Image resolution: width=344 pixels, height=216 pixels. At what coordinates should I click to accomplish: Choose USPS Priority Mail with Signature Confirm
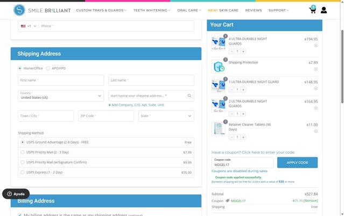(x=23, y=162)
